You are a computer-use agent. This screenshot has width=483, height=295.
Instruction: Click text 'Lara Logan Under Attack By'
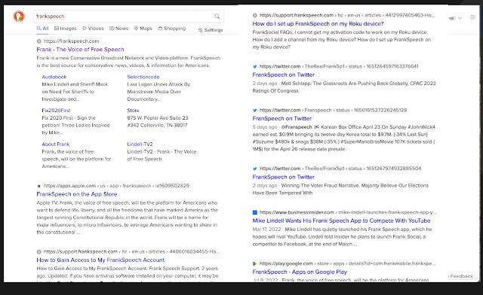[158, 84]
